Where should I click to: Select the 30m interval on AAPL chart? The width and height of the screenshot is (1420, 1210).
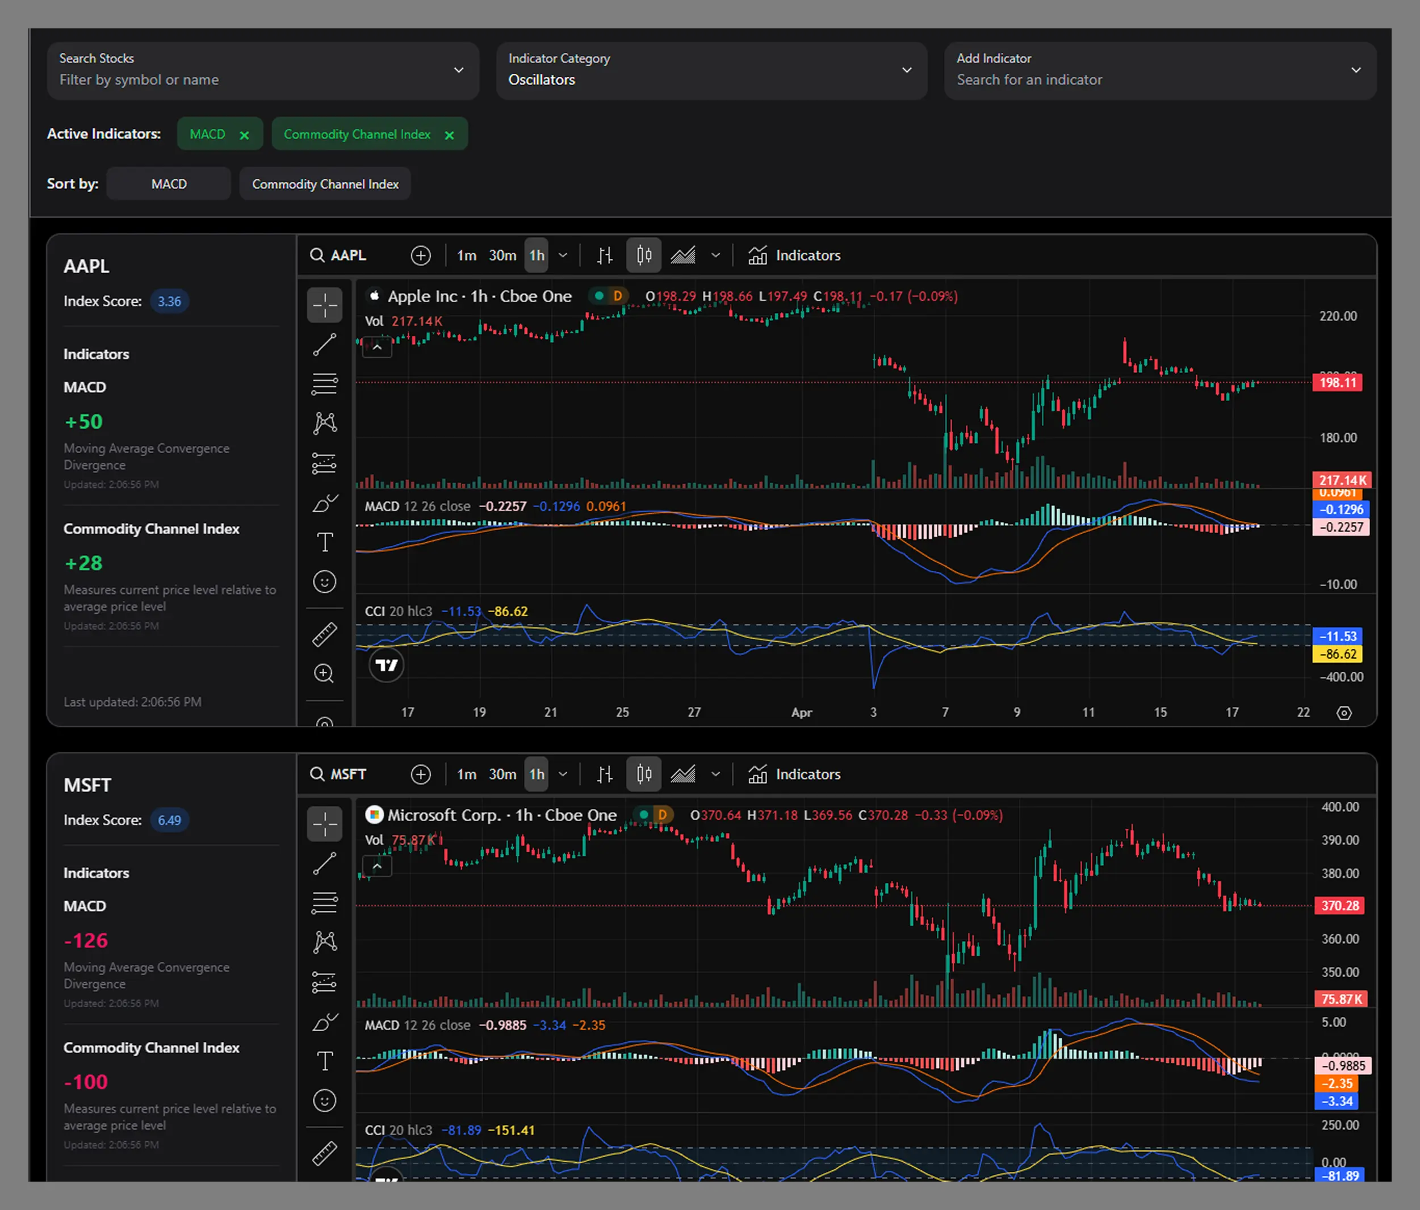pos(502,256)
